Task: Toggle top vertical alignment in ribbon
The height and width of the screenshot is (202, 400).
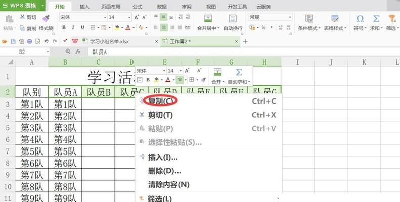Action: coord(156,17)
